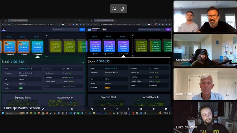Open Simple Mining pool link

point(110,54)
